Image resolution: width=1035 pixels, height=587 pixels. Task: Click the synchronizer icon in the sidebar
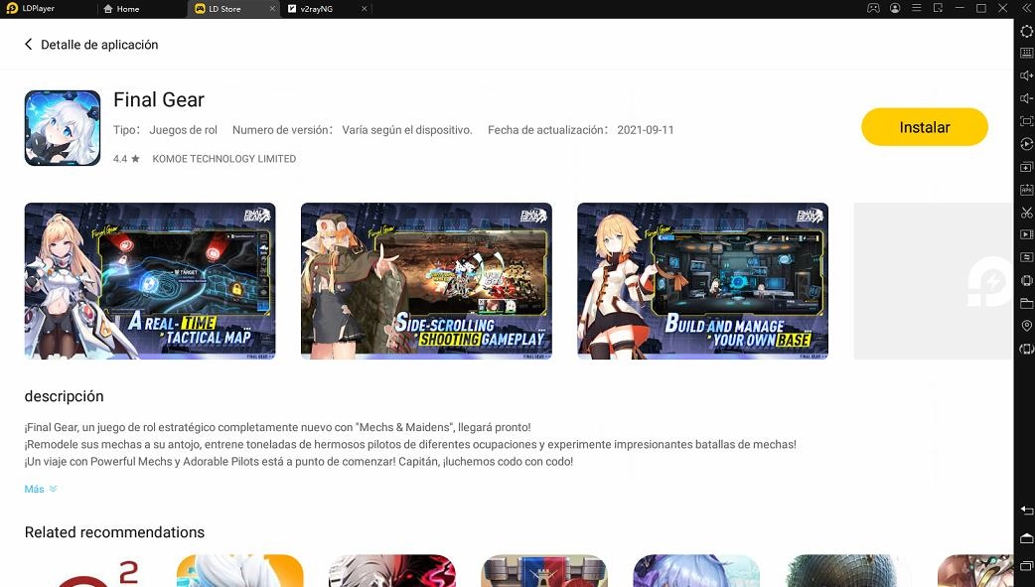click(1026, 257)
